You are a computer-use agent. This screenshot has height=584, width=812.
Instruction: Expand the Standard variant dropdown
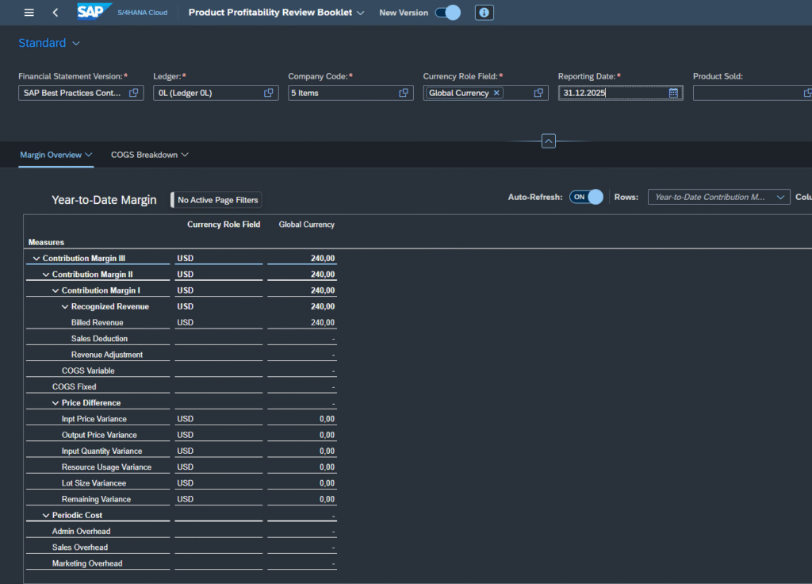75,43
